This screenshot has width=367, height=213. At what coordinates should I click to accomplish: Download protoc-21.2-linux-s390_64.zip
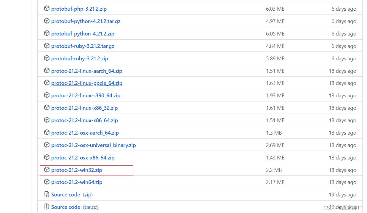point(86,96)
